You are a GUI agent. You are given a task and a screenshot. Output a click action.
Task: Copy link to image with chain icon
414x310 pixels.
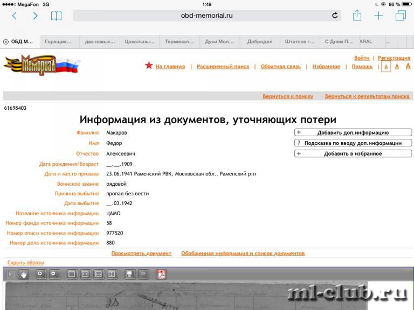click(x=143, y=274)
